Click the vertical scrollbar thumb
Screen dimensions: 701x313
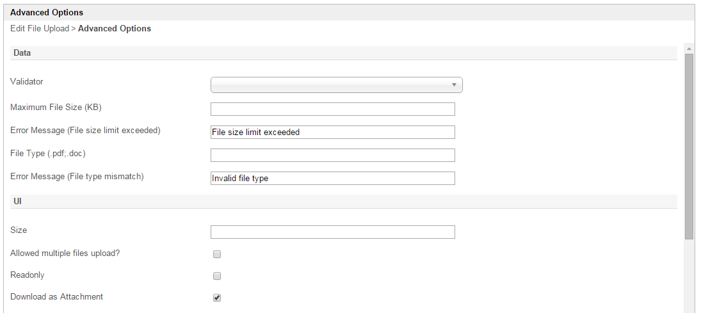pos(689,146)
